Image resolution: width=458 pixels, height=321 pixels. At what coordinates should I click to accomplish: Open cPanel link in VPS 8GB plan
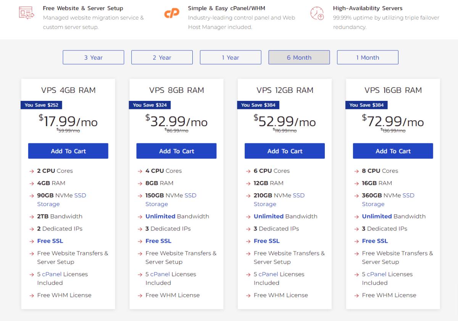click(x=160, y=274)
